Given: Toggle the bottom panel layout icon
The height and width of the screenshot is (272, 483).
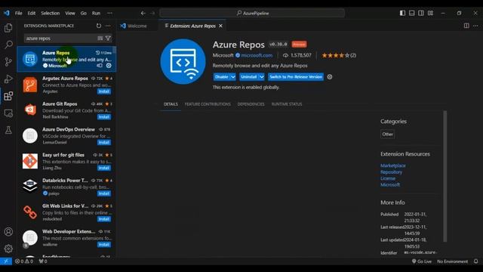Looking at the screenshot, I should 411,13.
